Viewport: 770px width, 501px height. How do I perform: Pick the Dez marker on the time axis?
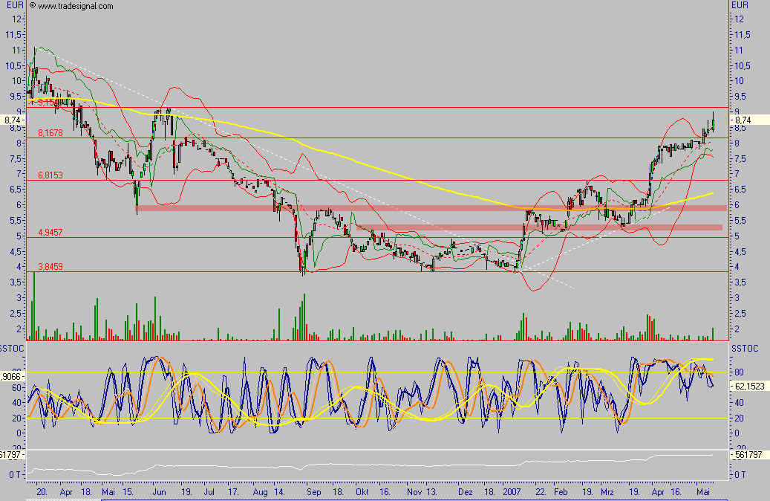[465, 492]
